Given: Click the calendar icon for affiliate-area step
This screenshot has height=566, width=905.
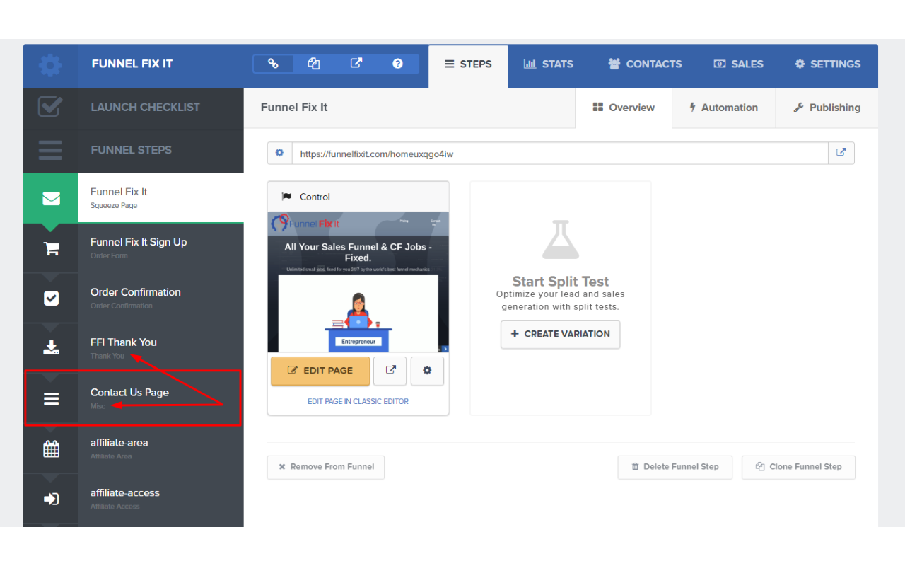Looking at the screenshot, I should point(51,449).
